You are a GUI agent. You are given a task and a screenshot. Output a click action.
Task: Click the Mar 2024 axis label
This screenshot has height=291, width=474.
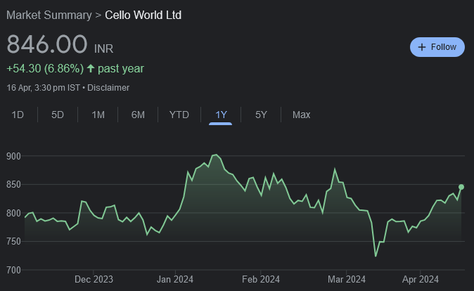pos(347,279)
